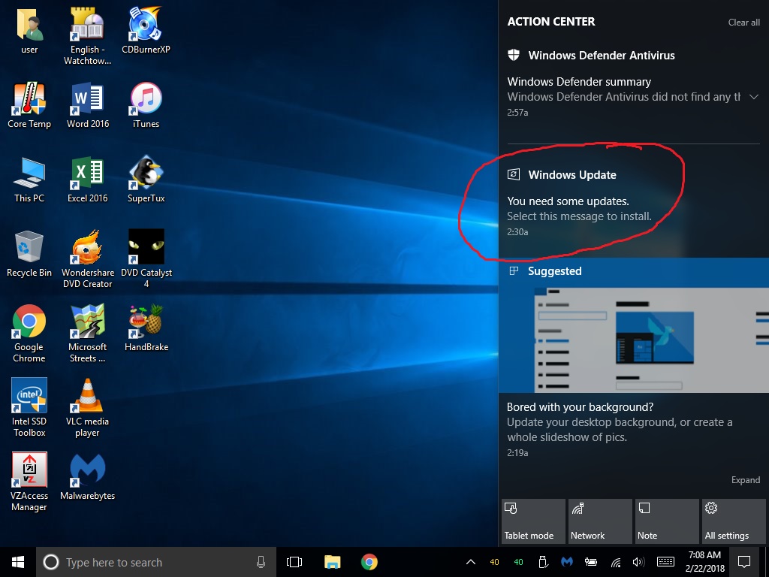Launch Excel 2016 from the desktop
Viewport: 769px width, 577px height.
point(88,180)
